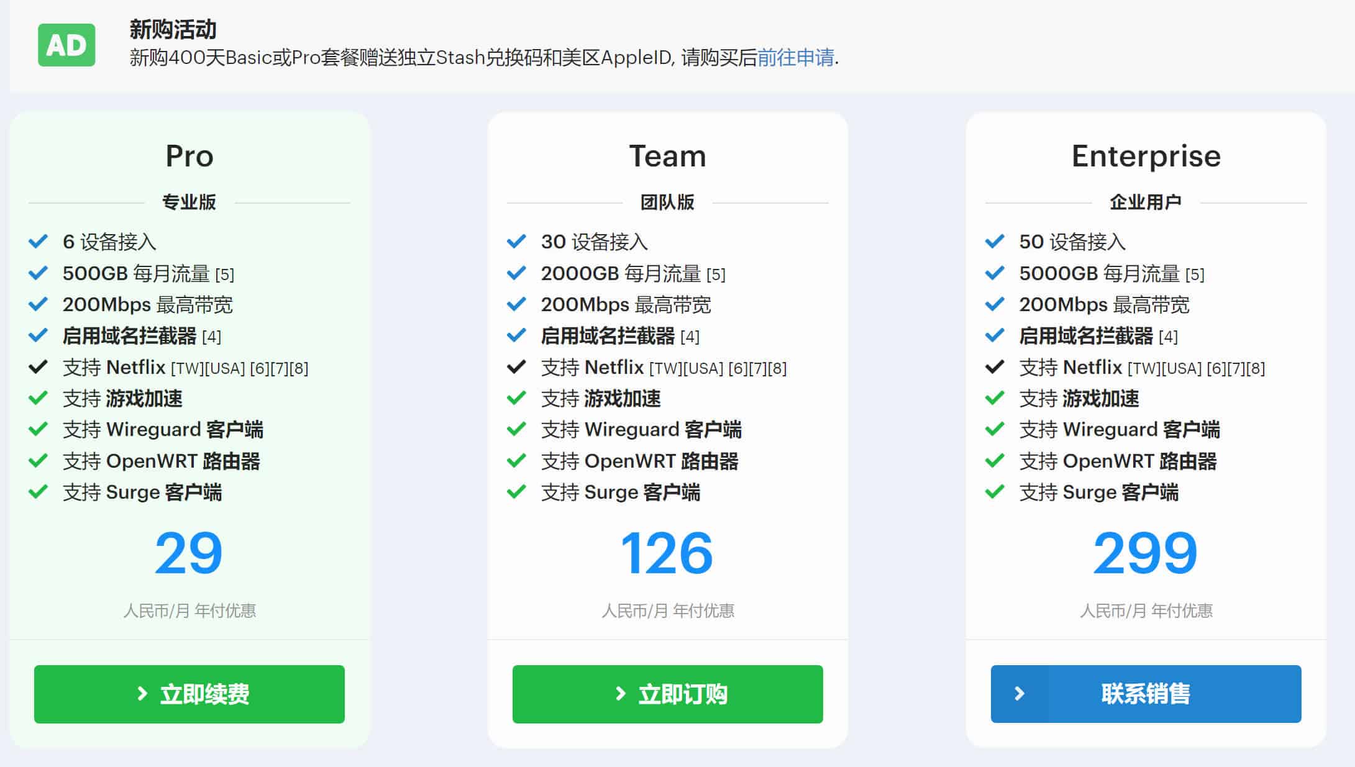Click the 企业用户 subtitle

click(x=1146, y=202)
